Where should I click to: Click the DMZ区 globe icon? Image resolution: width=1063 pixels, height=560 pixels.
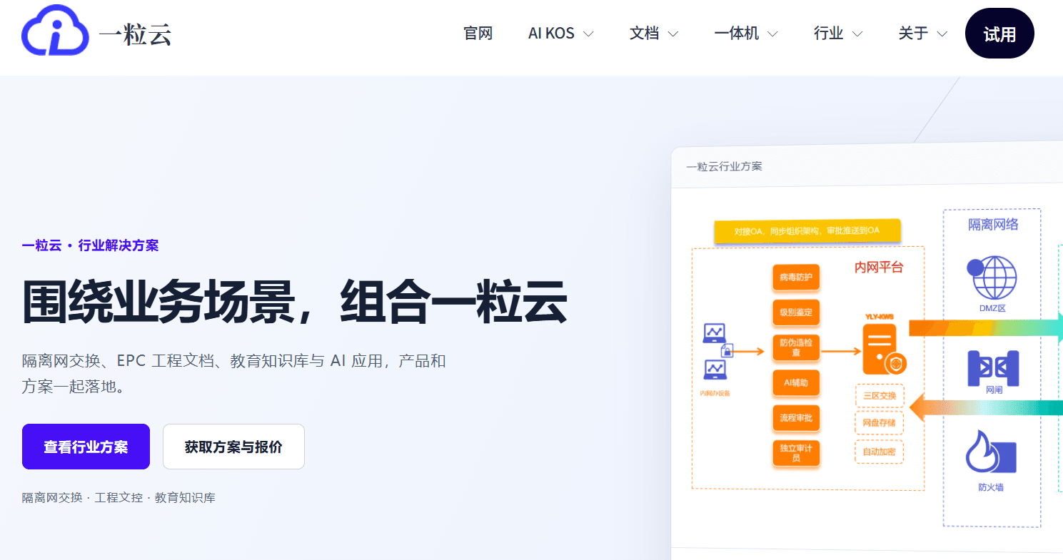(x=994, y=277)
